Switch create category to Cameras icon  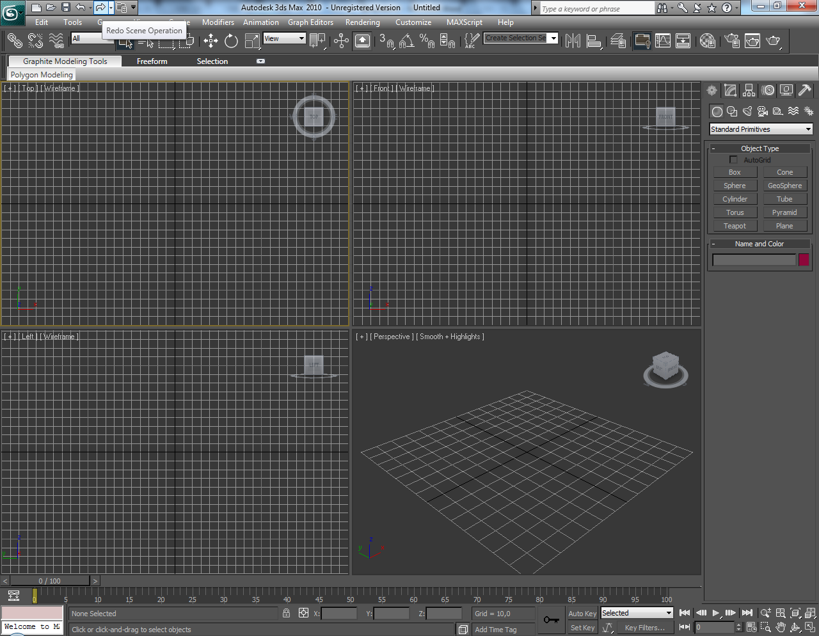763,111
